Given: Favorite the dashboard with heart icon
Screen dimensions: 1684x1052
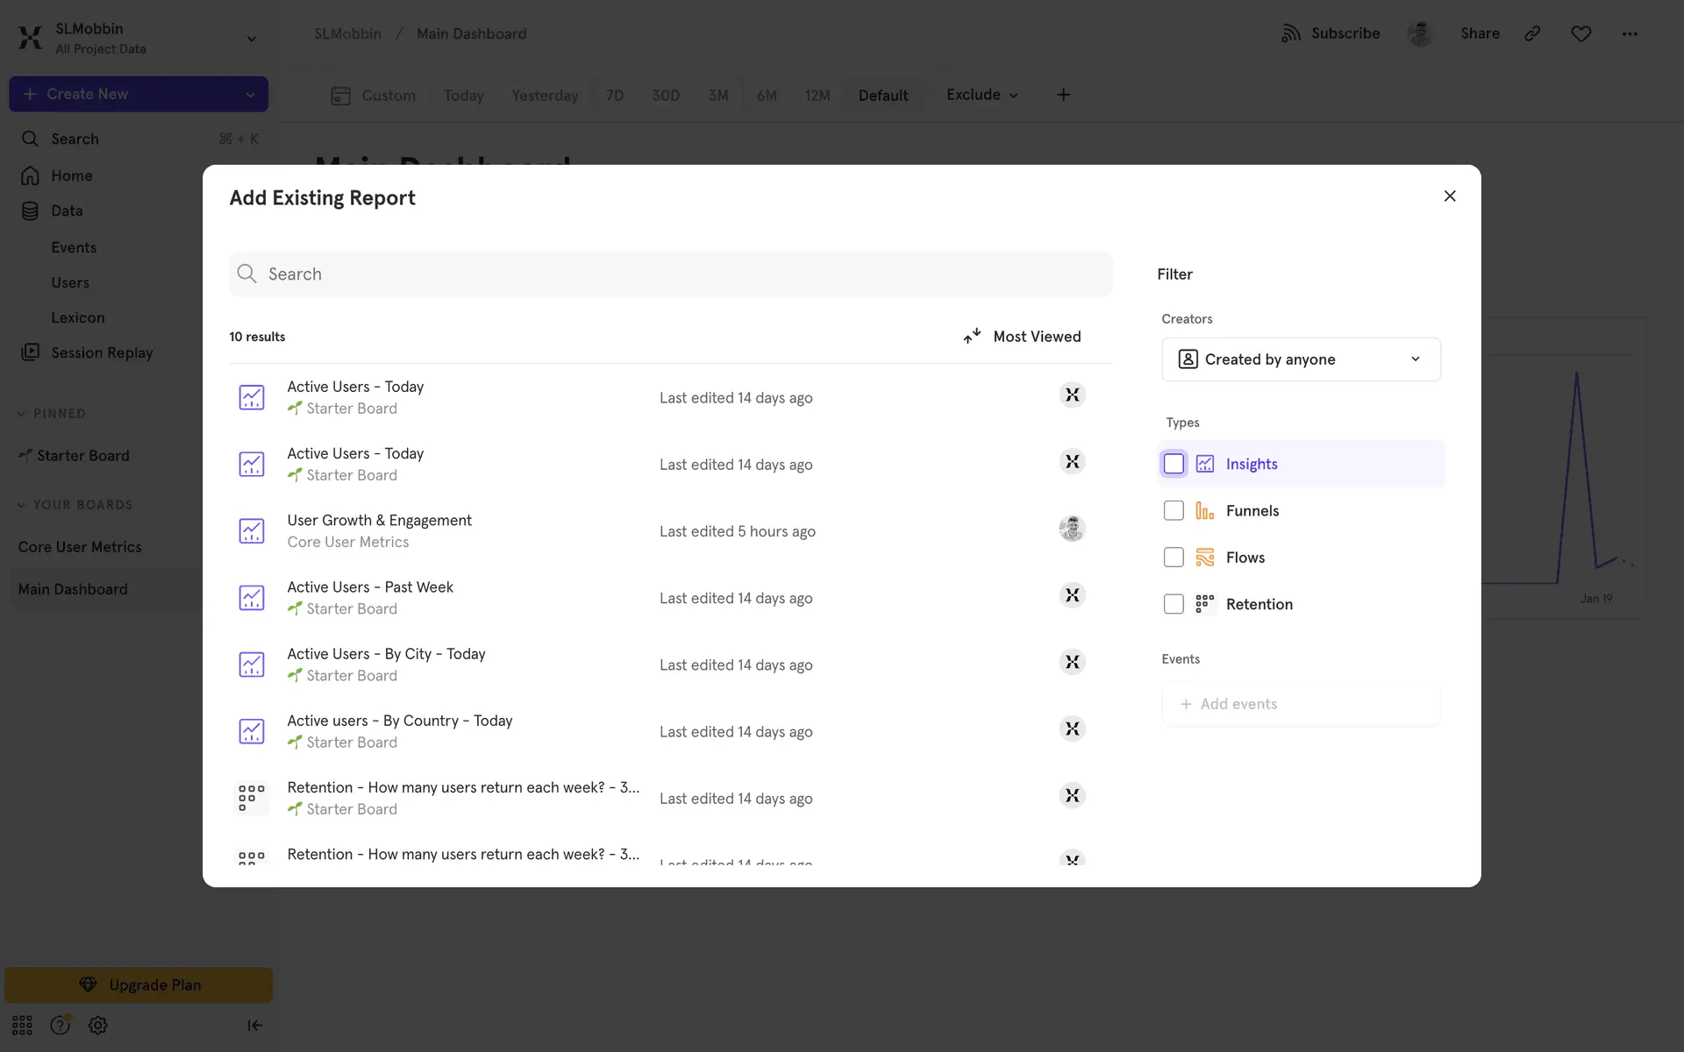Looking at the screenshot, I should pyautogui.click(x=1581, y=33).
